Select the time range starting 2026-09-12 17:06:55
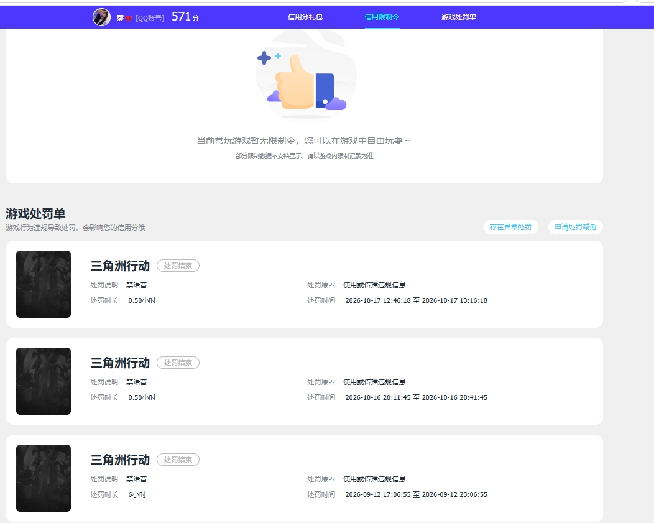The width and height of the screenshot is (654, 523). [417, 494]
